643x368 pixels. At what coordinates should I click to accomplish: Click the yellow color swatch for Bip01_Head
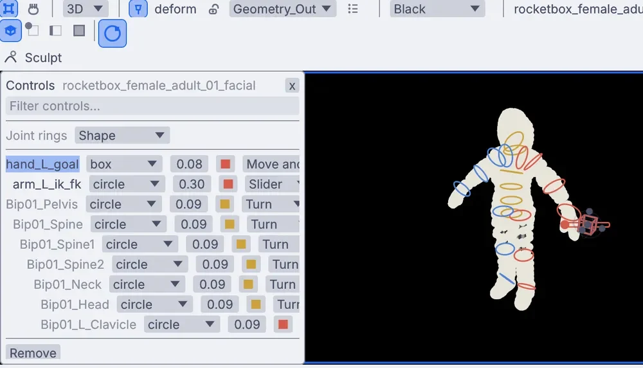click(x=256, y=305)
